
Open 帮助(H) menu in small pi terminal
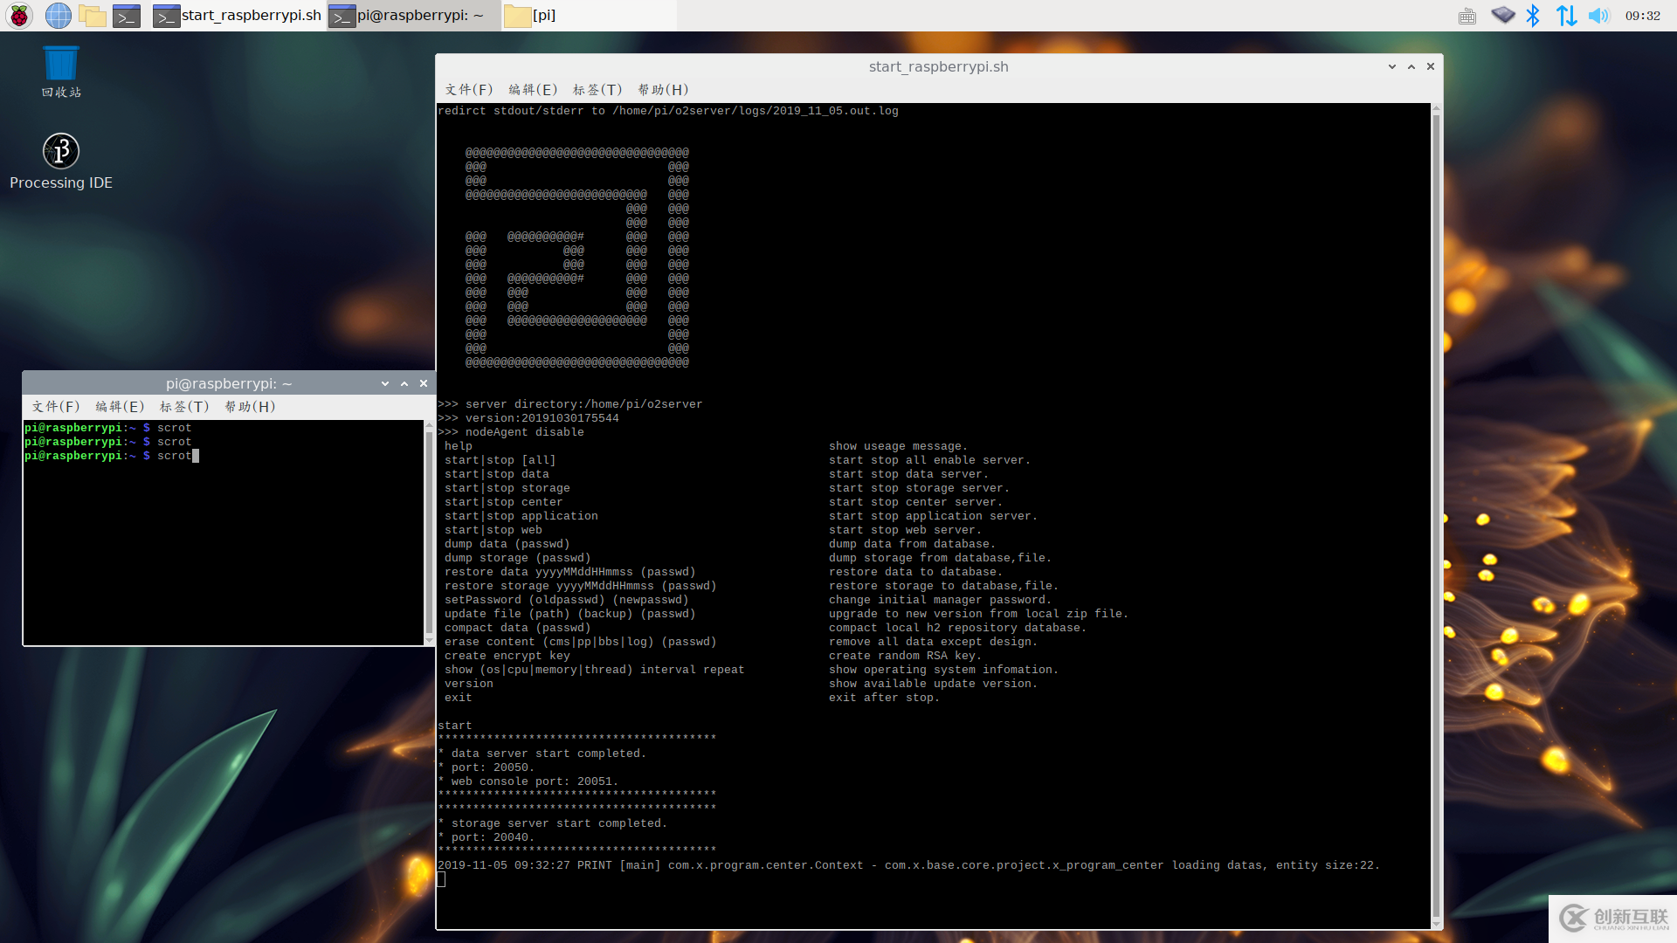click(x=250, y=407)
